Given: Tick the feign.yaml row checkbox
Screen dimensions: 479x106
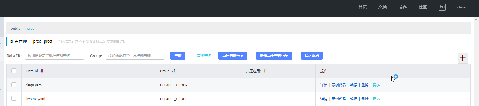Looking at the screenshot, I should click(x=14, y=85).
